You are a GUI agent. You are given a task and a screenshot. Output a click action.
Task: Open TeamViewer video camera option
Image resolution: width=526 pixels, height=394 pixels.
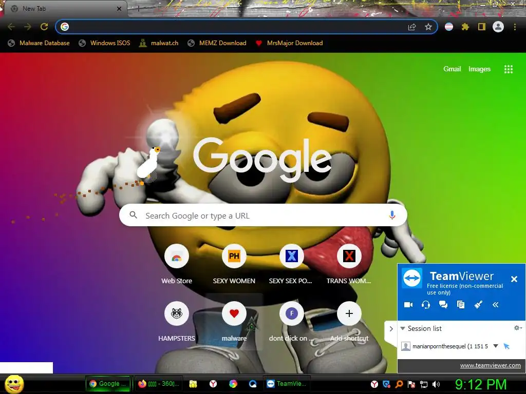408,305
